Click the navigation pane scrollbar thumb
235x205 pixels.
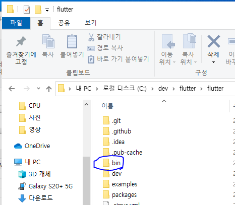(x=87, y=180)
